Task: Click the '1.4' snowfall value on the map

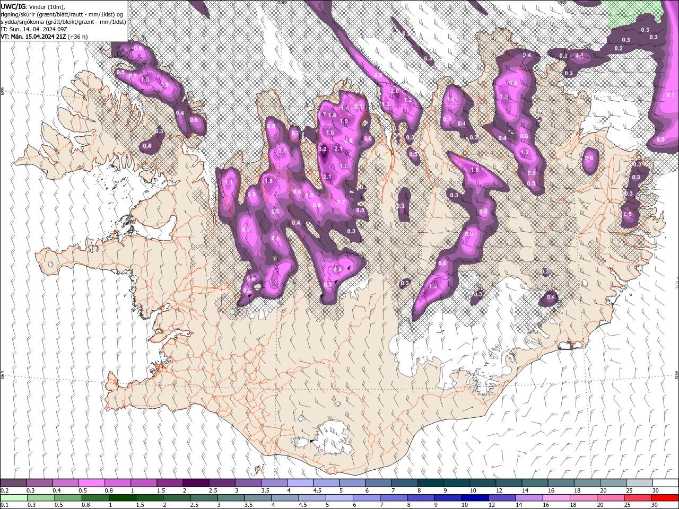Action: pyautogui.click(x=345, y=109)
